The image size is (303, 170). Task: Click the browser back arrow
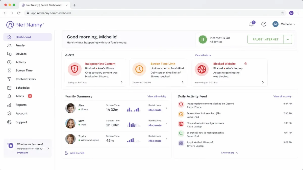(5, 13)
